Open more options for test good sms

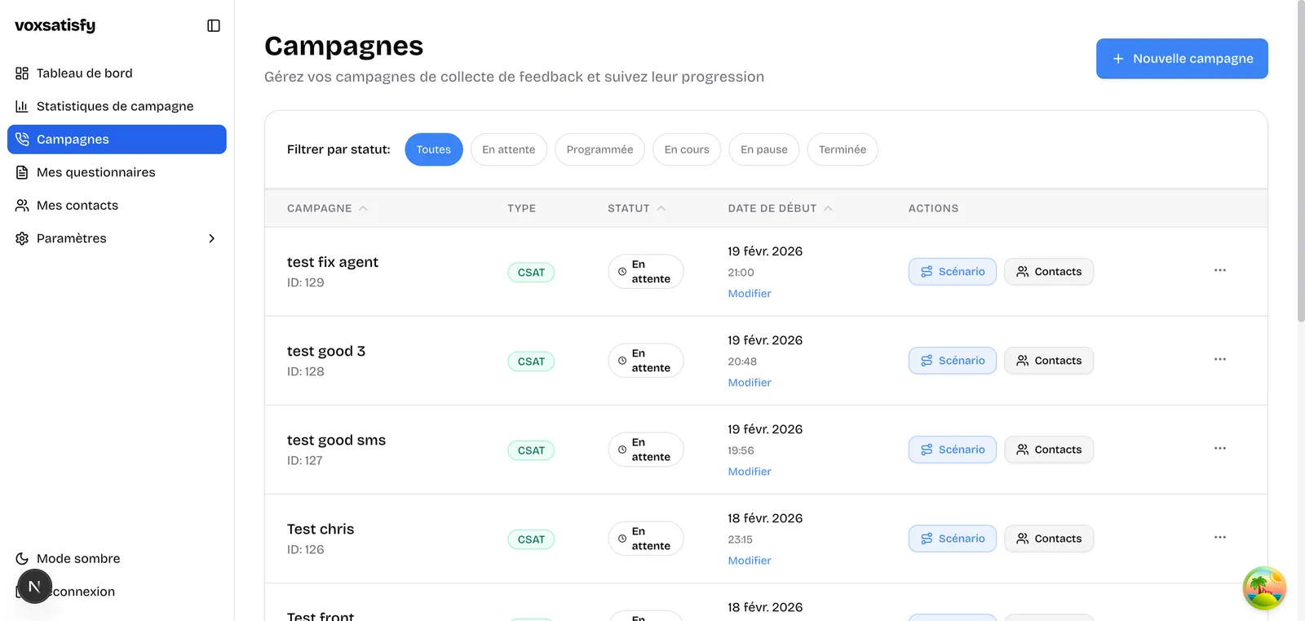[x=1220, y=448]
